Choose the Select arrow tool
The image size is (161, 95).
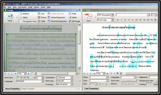click(x=24, y=17)
